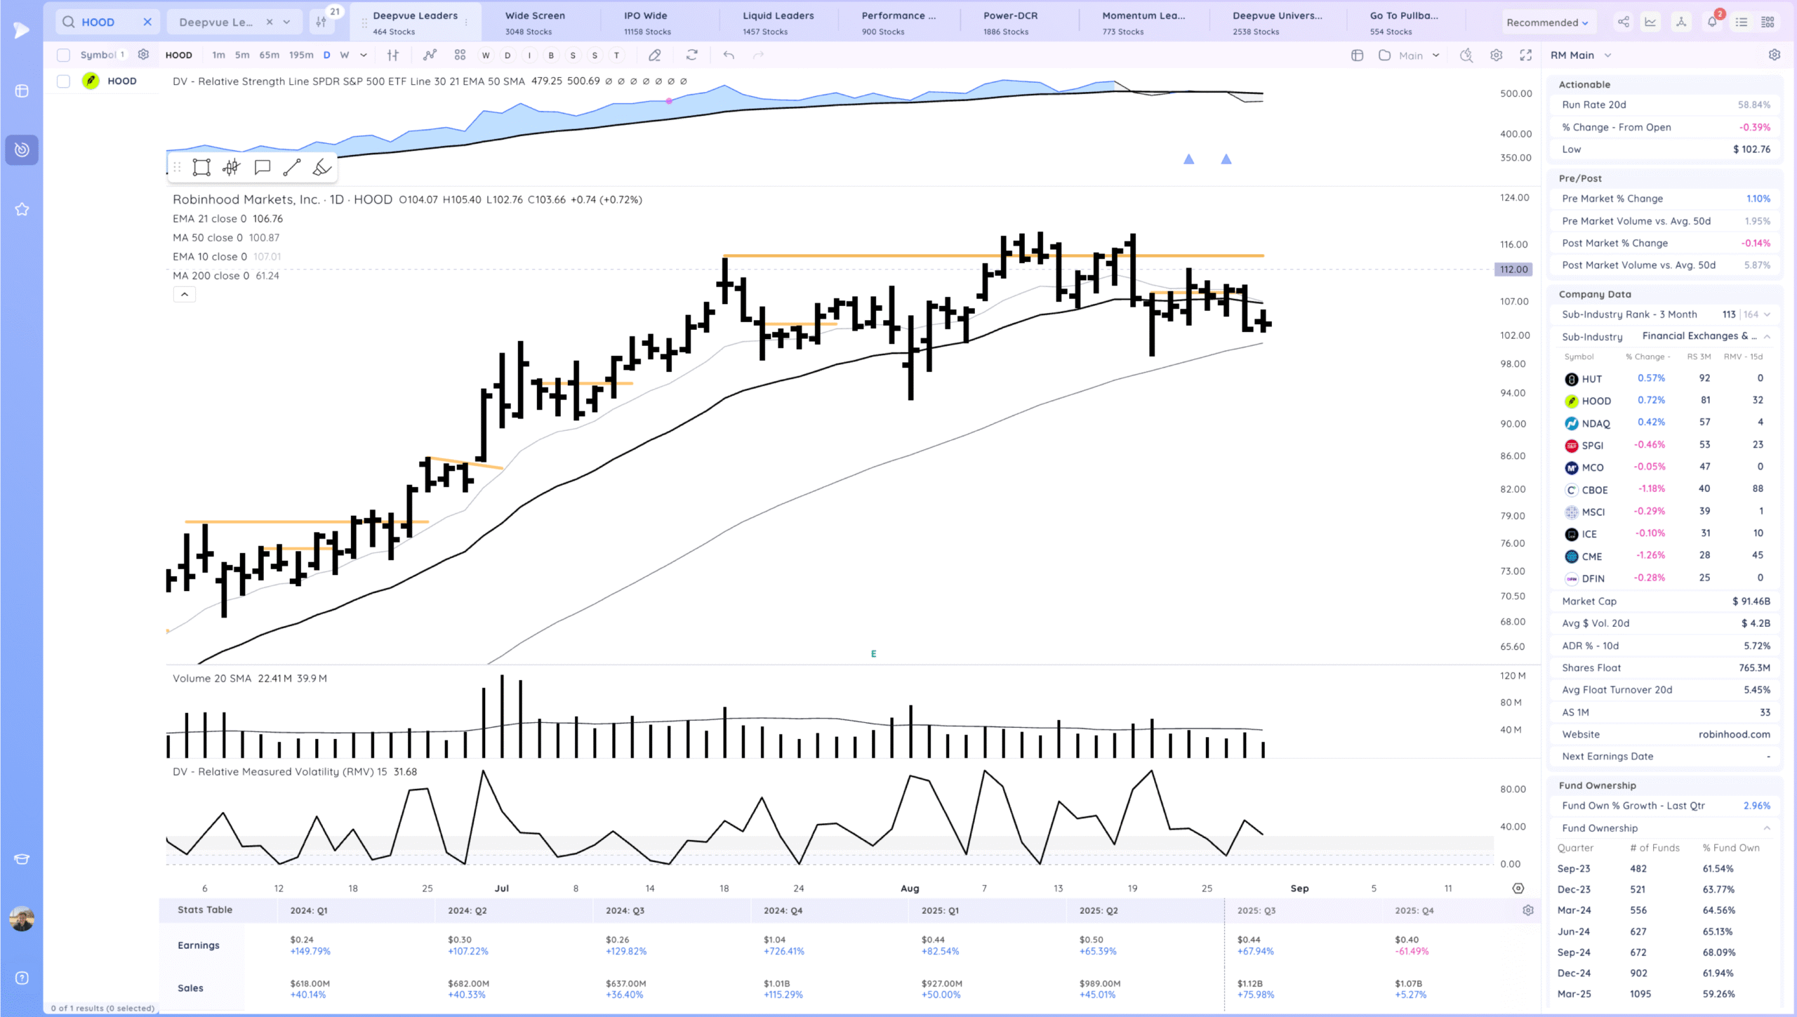Switch to the Liquid Leaders tab
Screen dimensions: 1797x1017
[778, 22]
